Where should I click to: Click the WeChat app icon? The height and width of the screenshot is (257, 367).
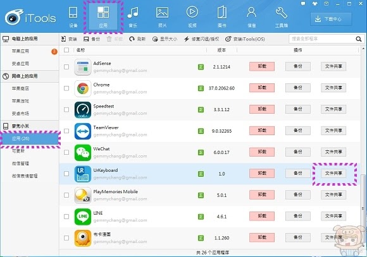tap(83, 153)
